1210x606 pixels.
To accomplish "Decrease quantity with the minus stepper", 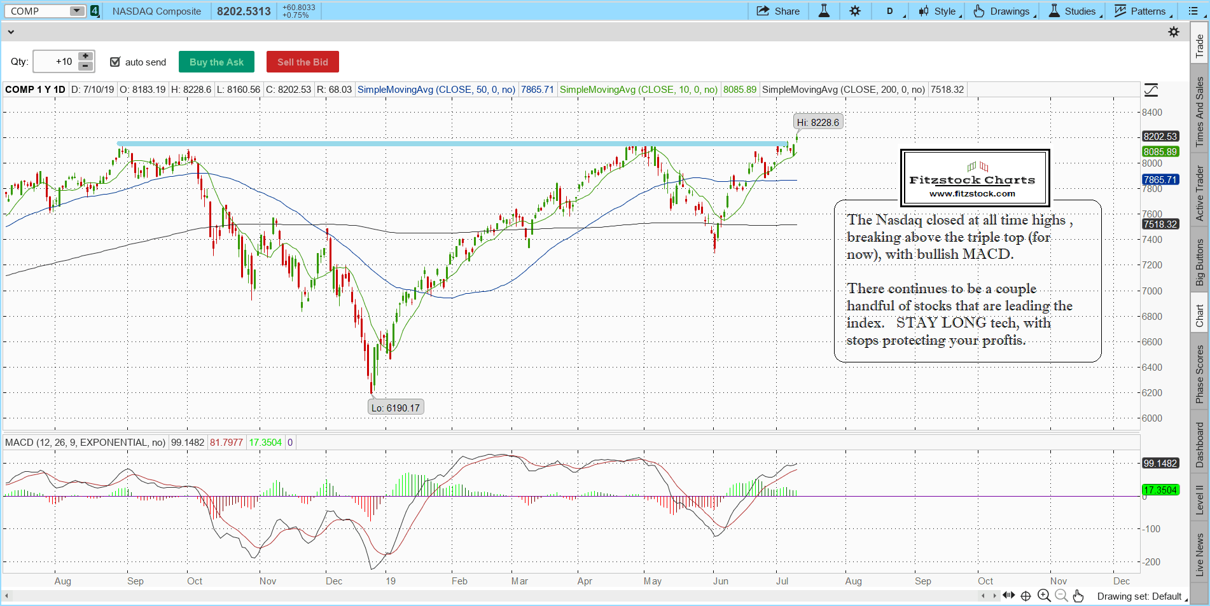I will (85, 66).
